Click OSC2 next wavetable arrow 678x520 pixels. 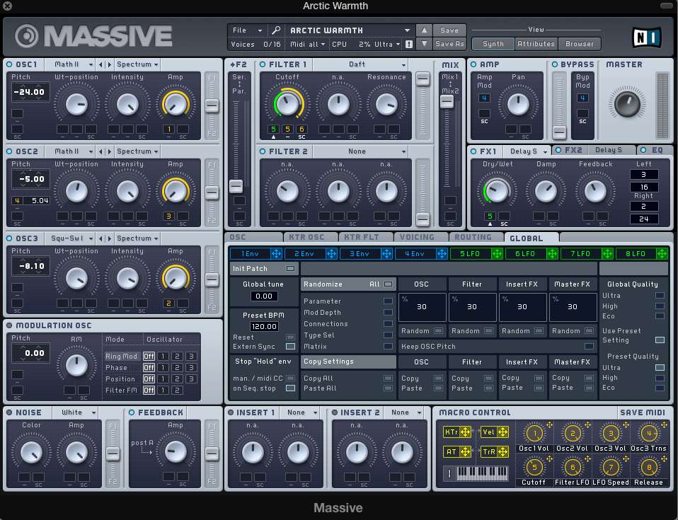click(x=110, y=151)
